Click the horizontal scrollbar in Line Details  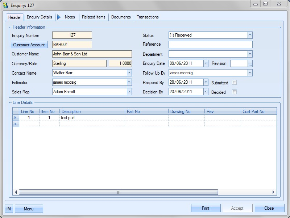tap(118, 192)
